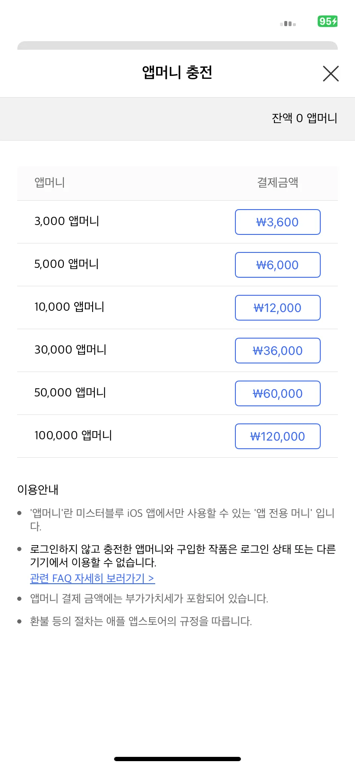Tap the ₩60,000 payment button
Image resolution: width=355 pixels, height=768 pixels.
278,393
